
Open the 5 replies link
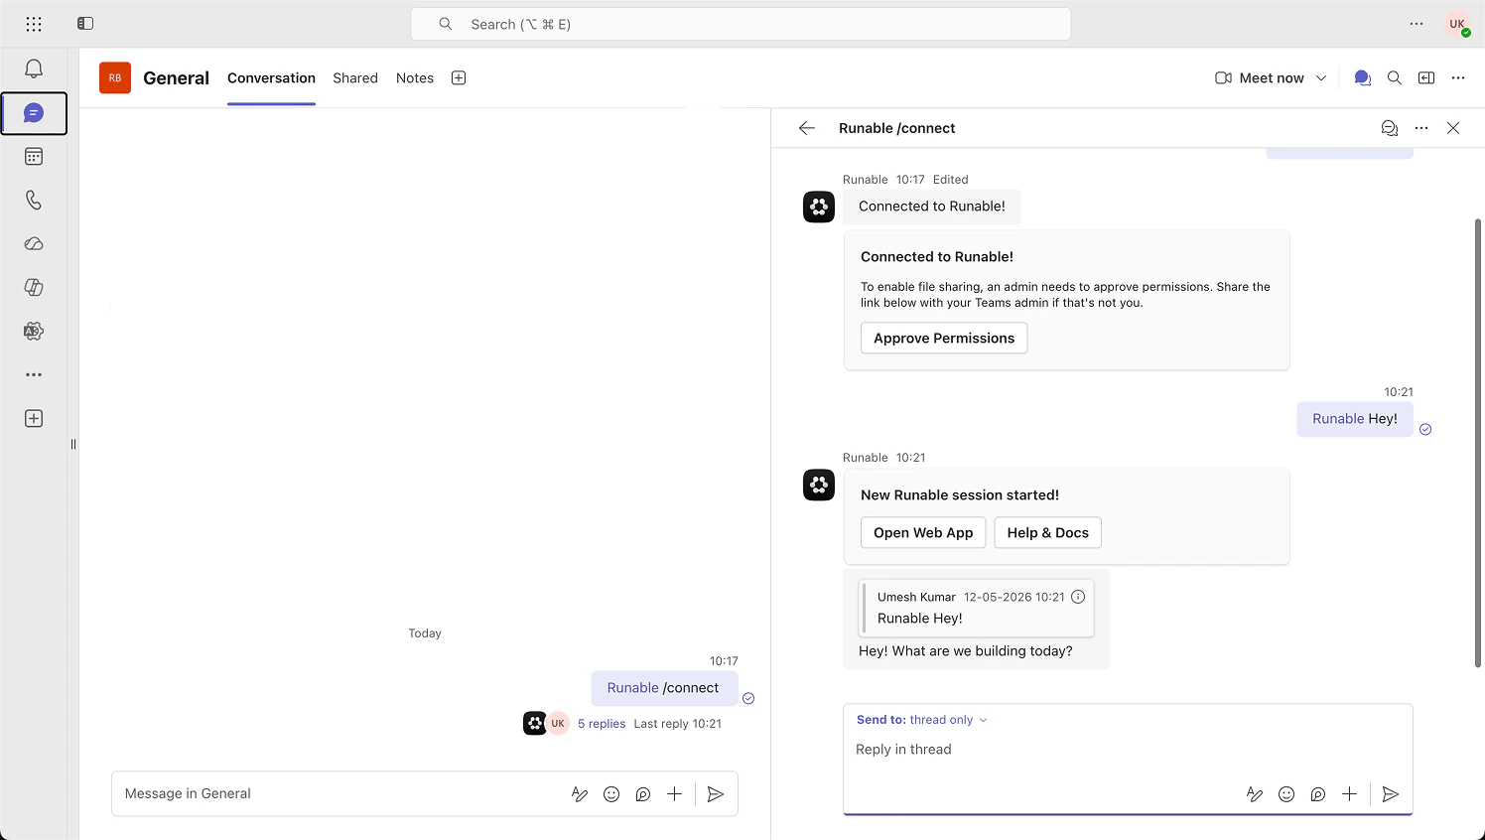point(602,724)
